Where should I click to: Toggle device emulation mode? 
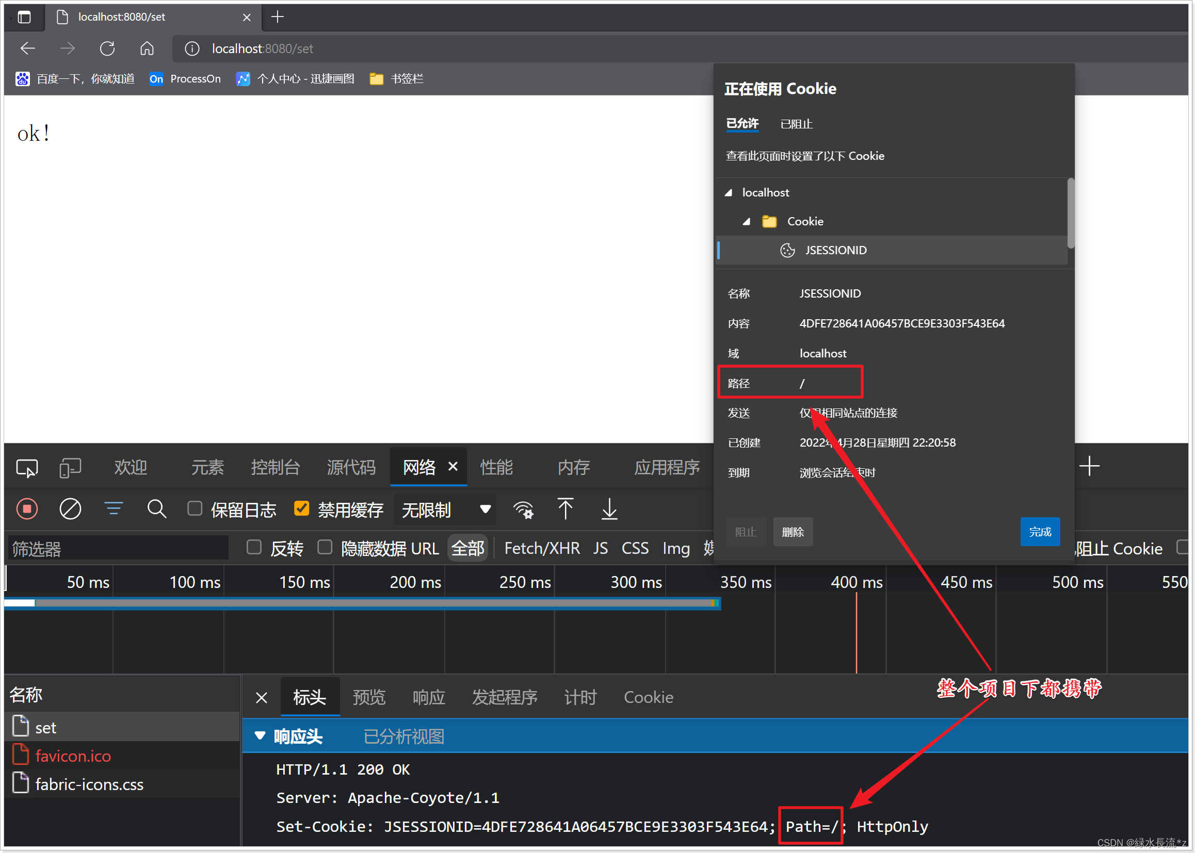[x=70, y=467]
